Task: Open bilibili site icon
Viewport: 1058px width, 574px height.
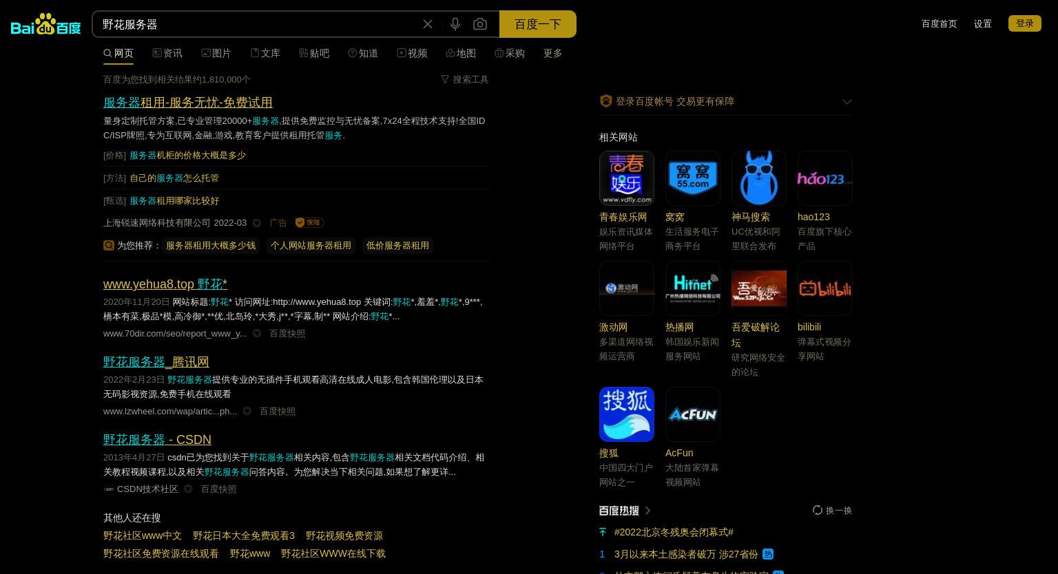Action: (x=825, y=288)
